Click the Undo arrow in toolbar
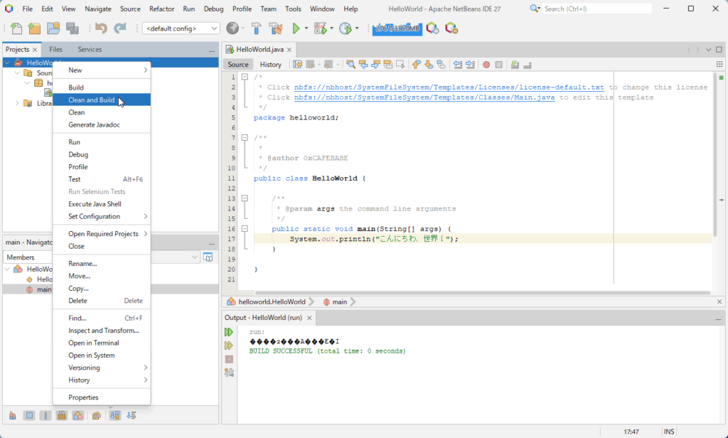 101,28
